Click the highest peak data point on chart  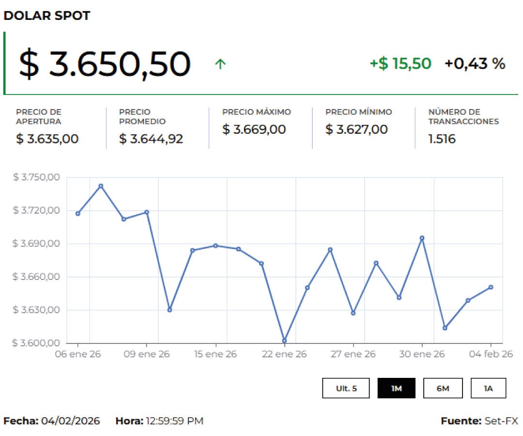[x=101, y=186]
